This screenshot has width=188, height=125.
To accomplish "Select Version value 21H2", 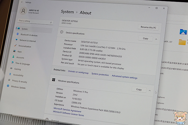I will (x=75, y=95).
